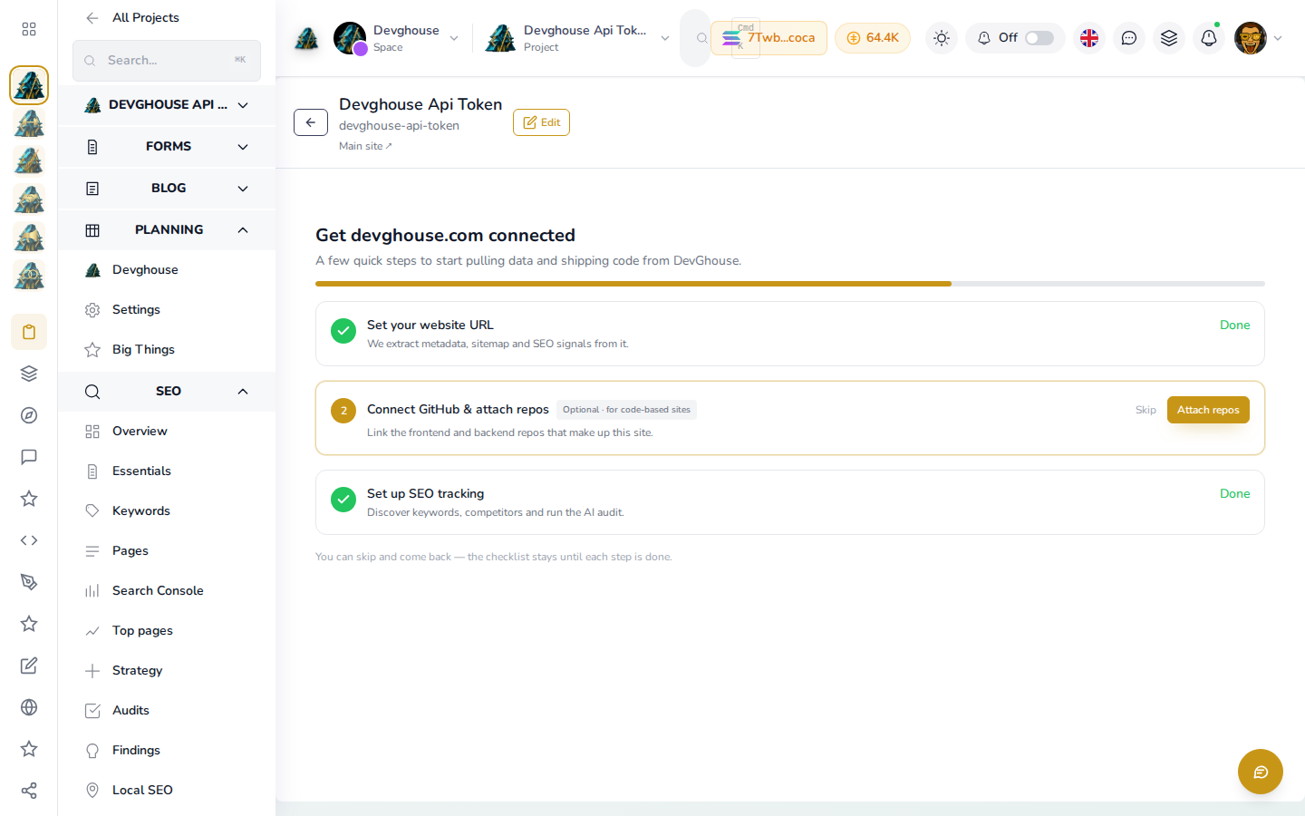Screen dimensions: 1305x816
Task: Select the pen tool icon in the left rail
Action: 29,582
